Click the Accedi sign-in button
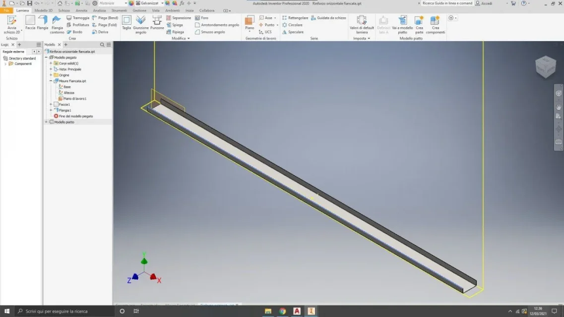The image size is (564, 317). tap(484, 3)
